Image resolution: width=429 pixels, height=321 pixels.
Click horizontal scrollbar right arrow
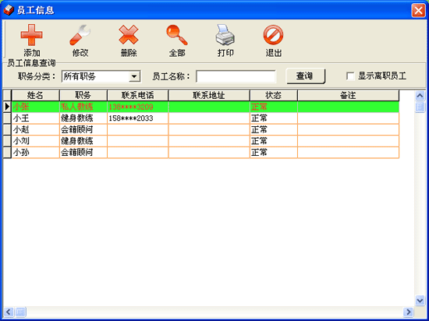coord(408,312)
